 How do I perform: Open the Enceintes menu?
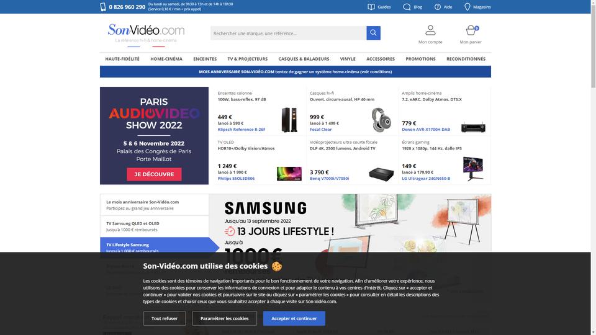click(205, 59)
